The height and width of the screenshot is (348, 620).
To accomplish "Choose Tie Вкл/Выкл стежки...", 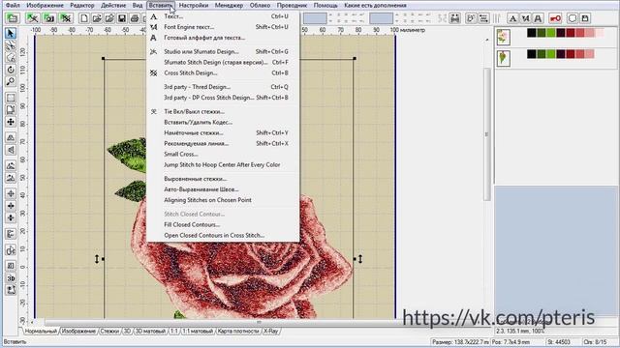I will pos(223,112).
